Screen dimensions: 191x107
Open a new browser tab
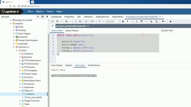pyautogui.click(x=33, y=2)
